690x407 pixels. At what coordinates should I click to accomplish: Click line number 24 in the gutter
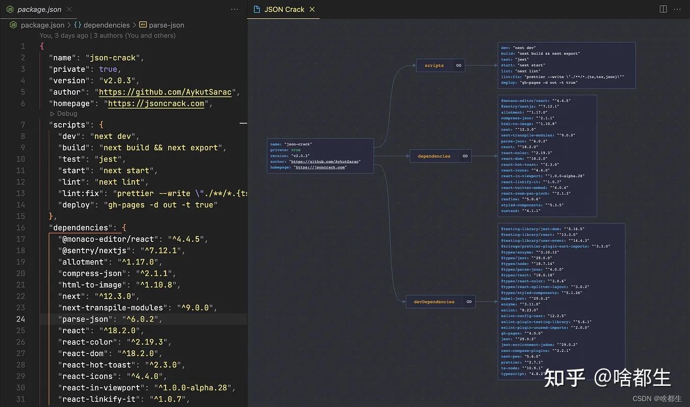[x=21, y=319]
